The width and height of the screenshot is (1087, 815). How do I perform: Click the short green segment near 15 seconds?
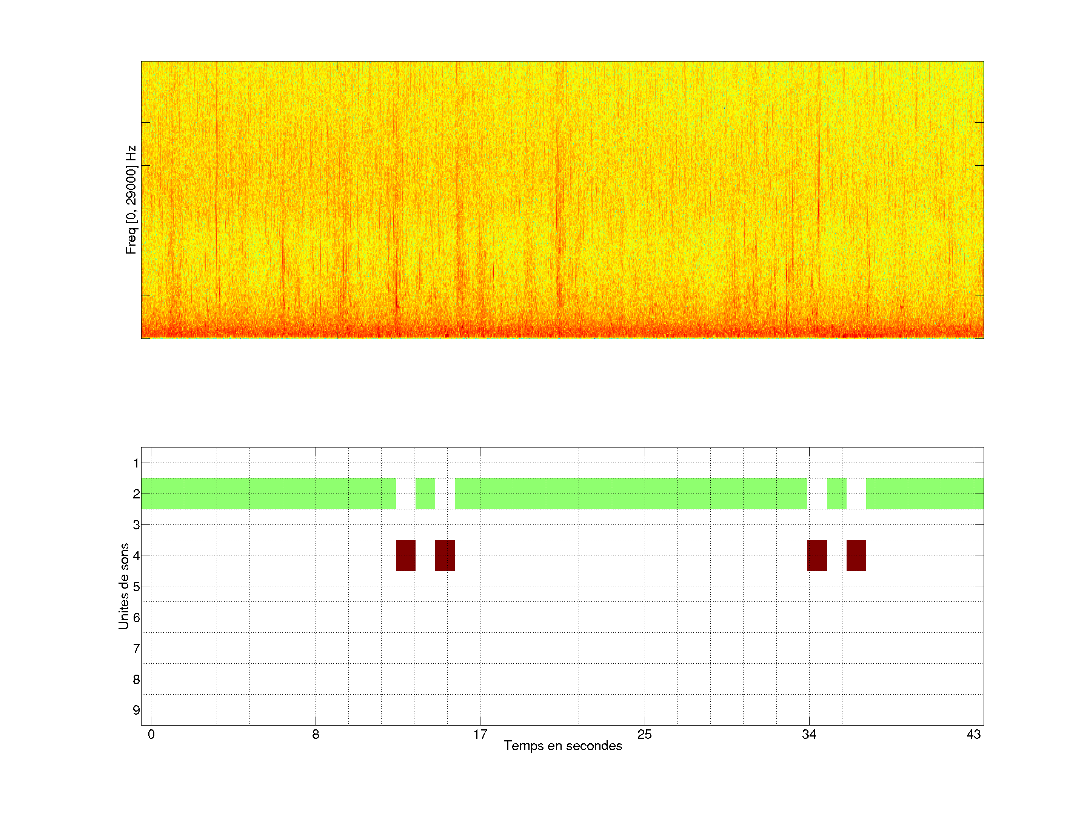(x=425, y=493)
